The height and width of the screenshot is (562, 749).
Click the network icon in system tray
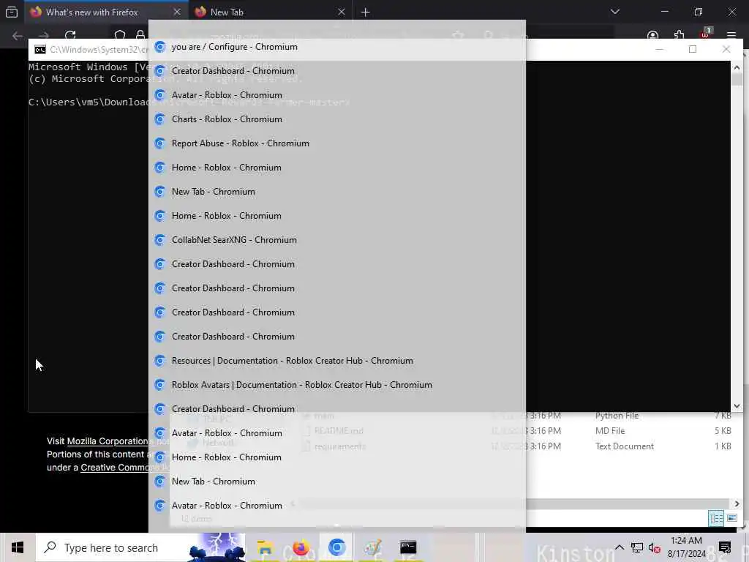coord(637,547)
